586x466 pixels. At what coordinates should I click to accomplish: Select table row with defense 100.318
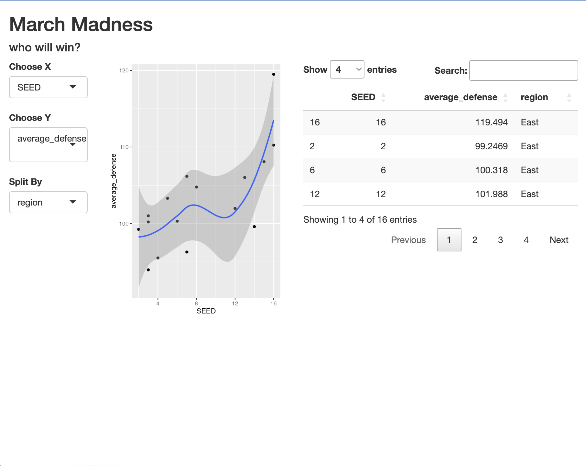[440, 170]
